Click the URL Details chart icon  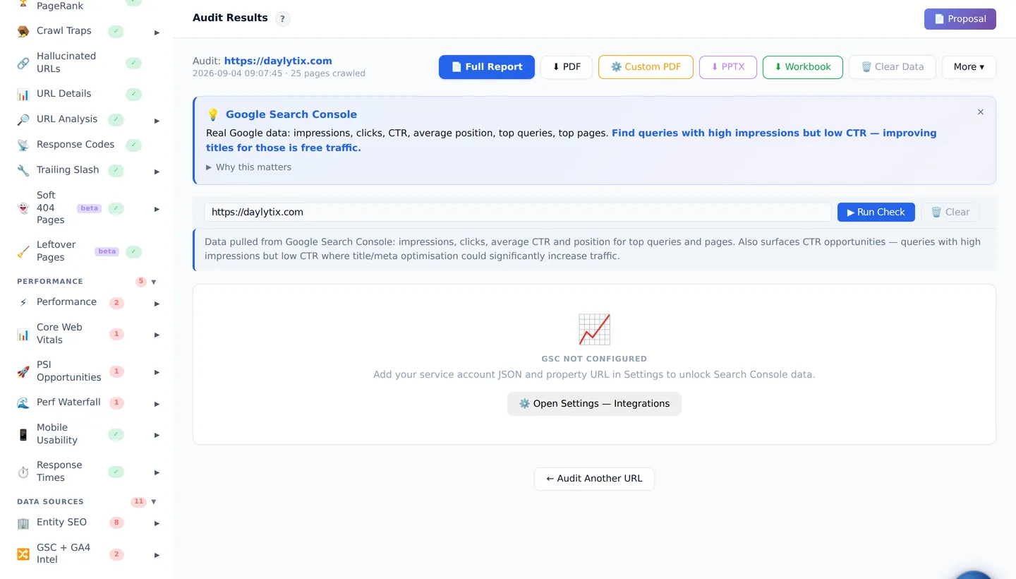pos(23,94)
